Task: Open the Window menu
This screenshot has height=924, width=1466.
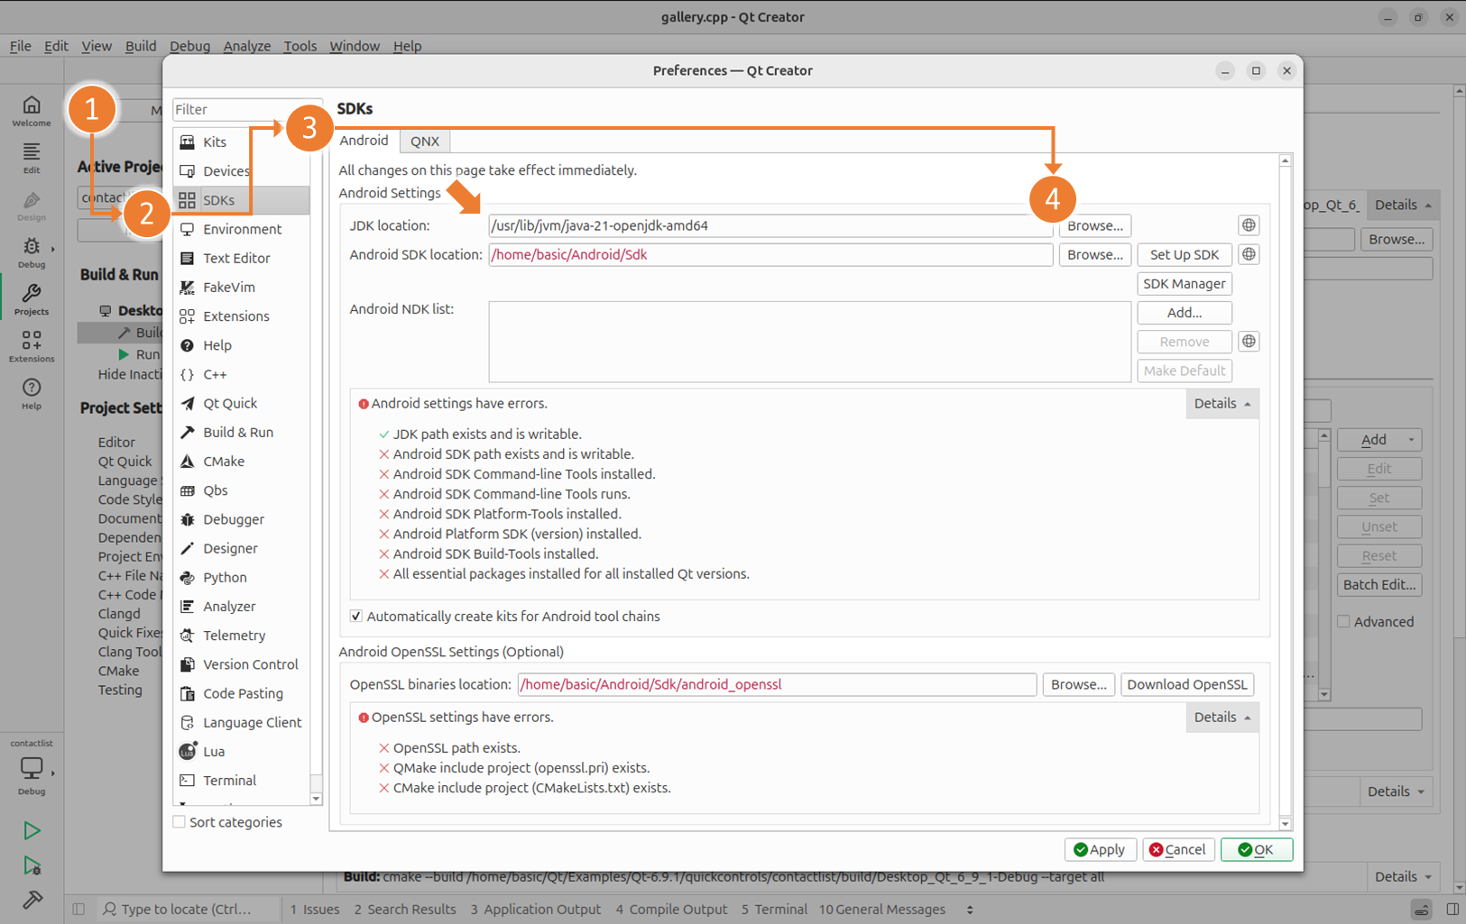Action: pyautogui.click(x=355, y=46)
